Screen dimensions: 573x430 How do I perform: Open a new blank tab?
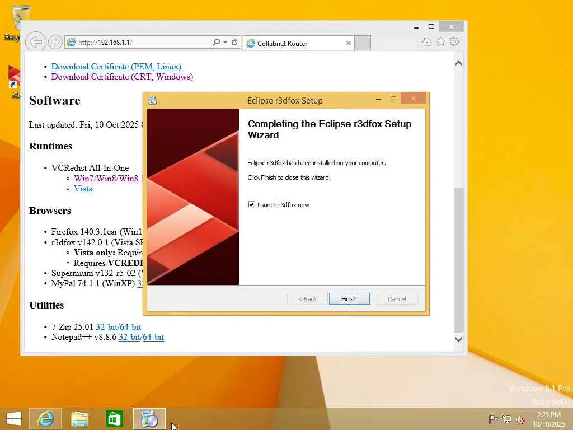pyautogui.click(x=363, y=43)
